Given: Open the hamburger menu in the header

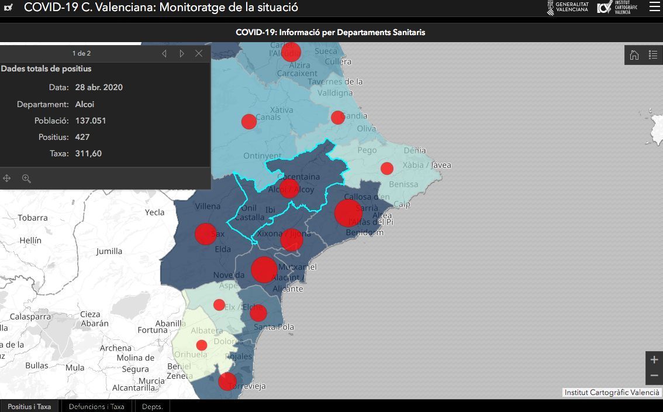Looking at the screenshot, I should click(654, 7).
